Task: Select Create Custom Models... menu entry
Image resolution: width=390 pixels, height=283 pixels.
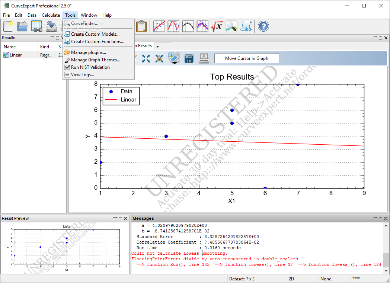Action: [99, 34]
